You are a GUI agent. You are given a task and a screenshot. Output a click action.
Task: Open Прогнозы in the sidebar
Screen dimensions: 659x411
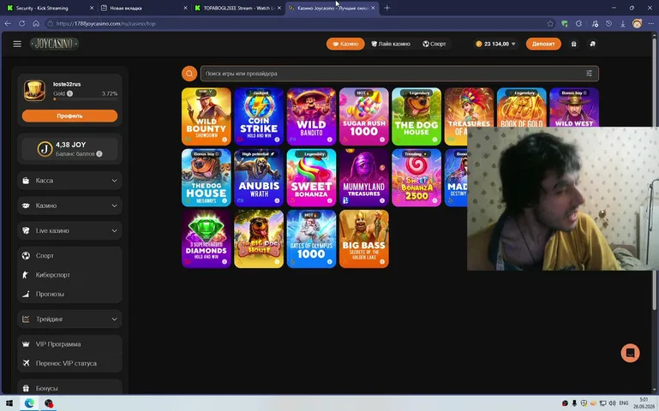[x=69, y=295]
